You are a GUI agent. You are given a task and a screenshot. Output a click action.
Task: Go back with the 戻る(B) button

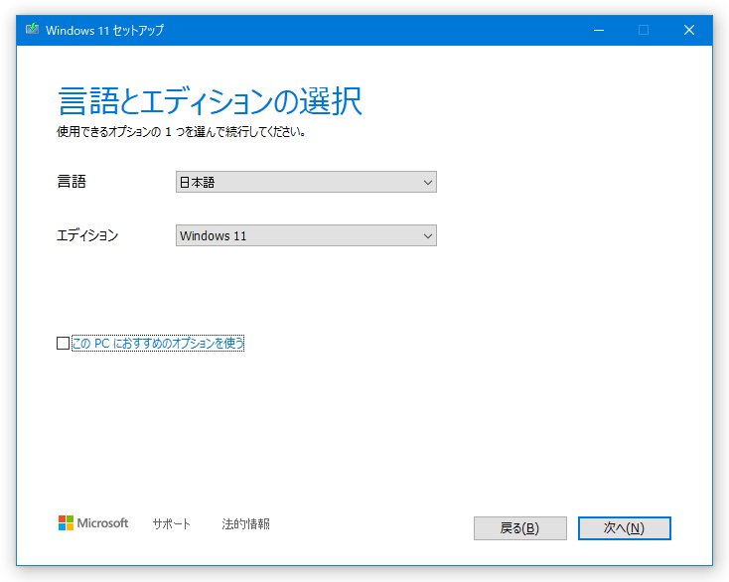tap(520, 528)
